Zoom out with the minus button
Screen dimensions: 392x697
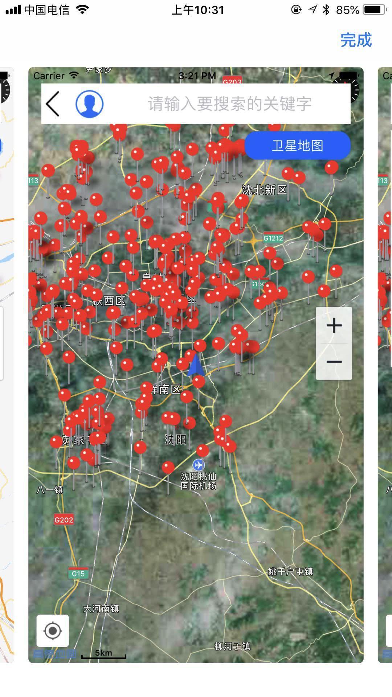(x=334, y=362)
